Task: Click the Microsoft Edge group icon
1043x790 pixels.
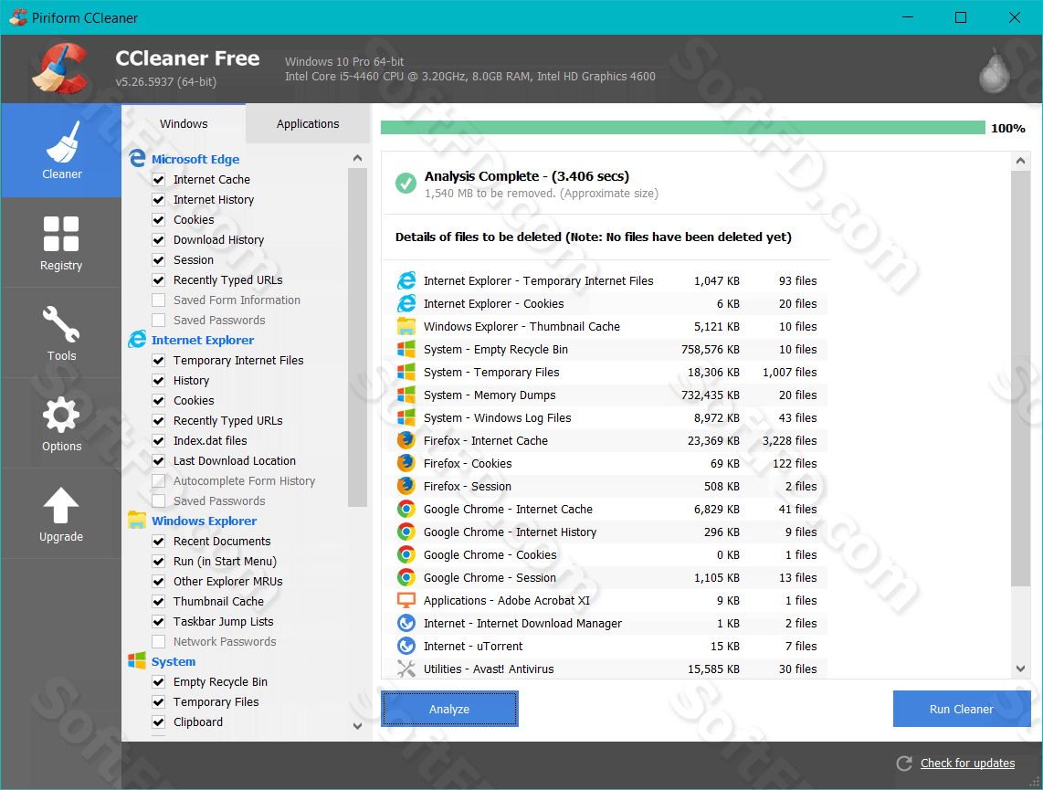Action: [x=137, y=158]
